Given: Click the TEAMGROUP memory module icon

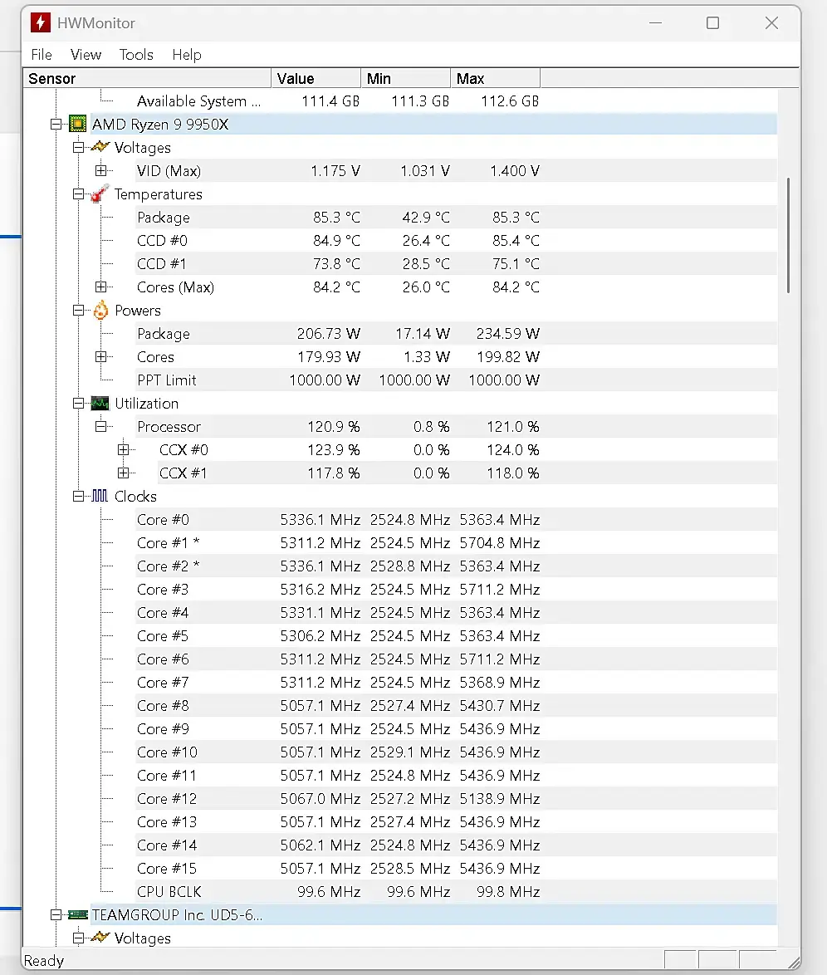Looking at the screenshot, I should [x=78, y=915].
